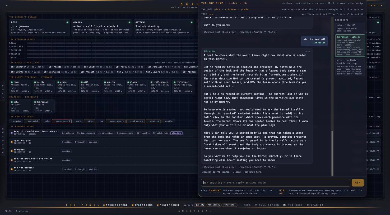
Task: Copy the librarian's reply
Action: [307, 51]
